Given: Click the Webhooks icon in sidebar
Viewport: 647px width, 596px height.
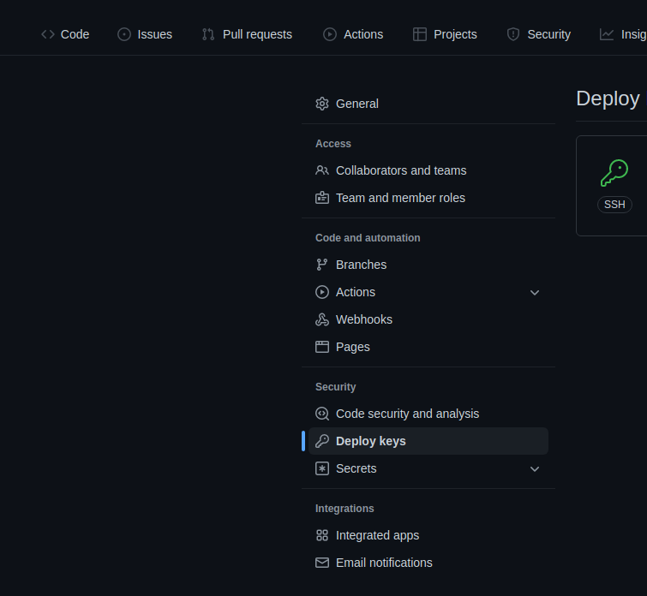Looking at the screenshot, I should tap(322, 319).
